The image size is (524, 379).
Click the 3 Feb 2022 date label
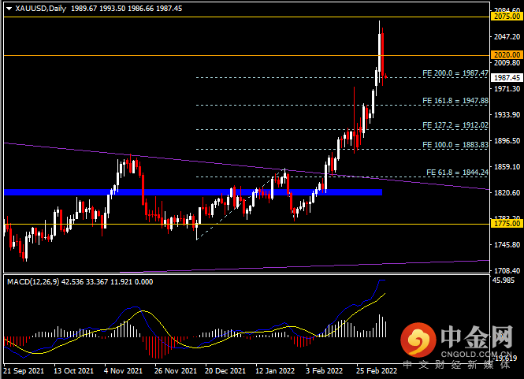[324, 370]
